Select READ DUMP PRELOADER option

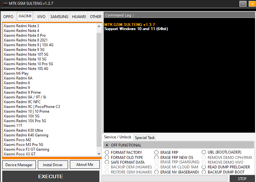204,167
